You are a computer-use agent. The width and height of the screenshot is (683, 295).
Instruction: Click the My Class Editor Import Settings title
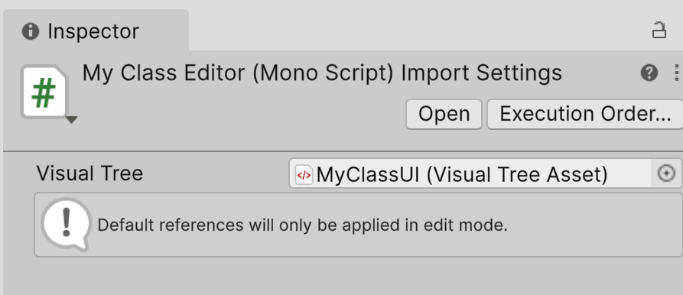(x=322, y=73)
